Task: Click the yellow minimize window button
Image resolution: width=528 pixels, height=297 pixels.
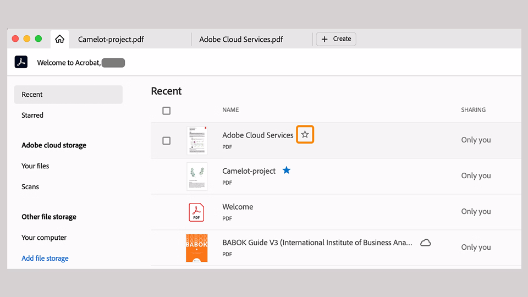Action: pos(27,38)
